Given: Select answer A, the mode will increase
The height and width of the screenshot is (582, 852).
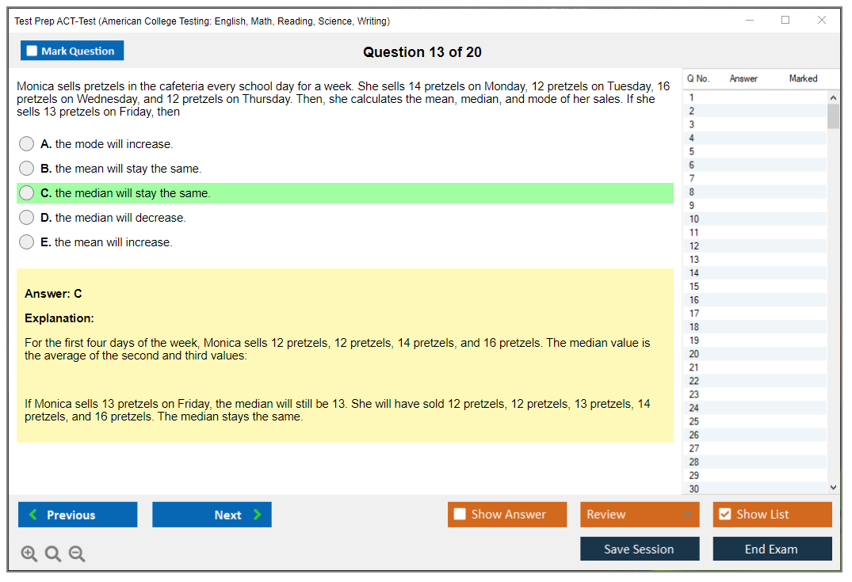Looking at the screenshot, I should pos(27,144).
